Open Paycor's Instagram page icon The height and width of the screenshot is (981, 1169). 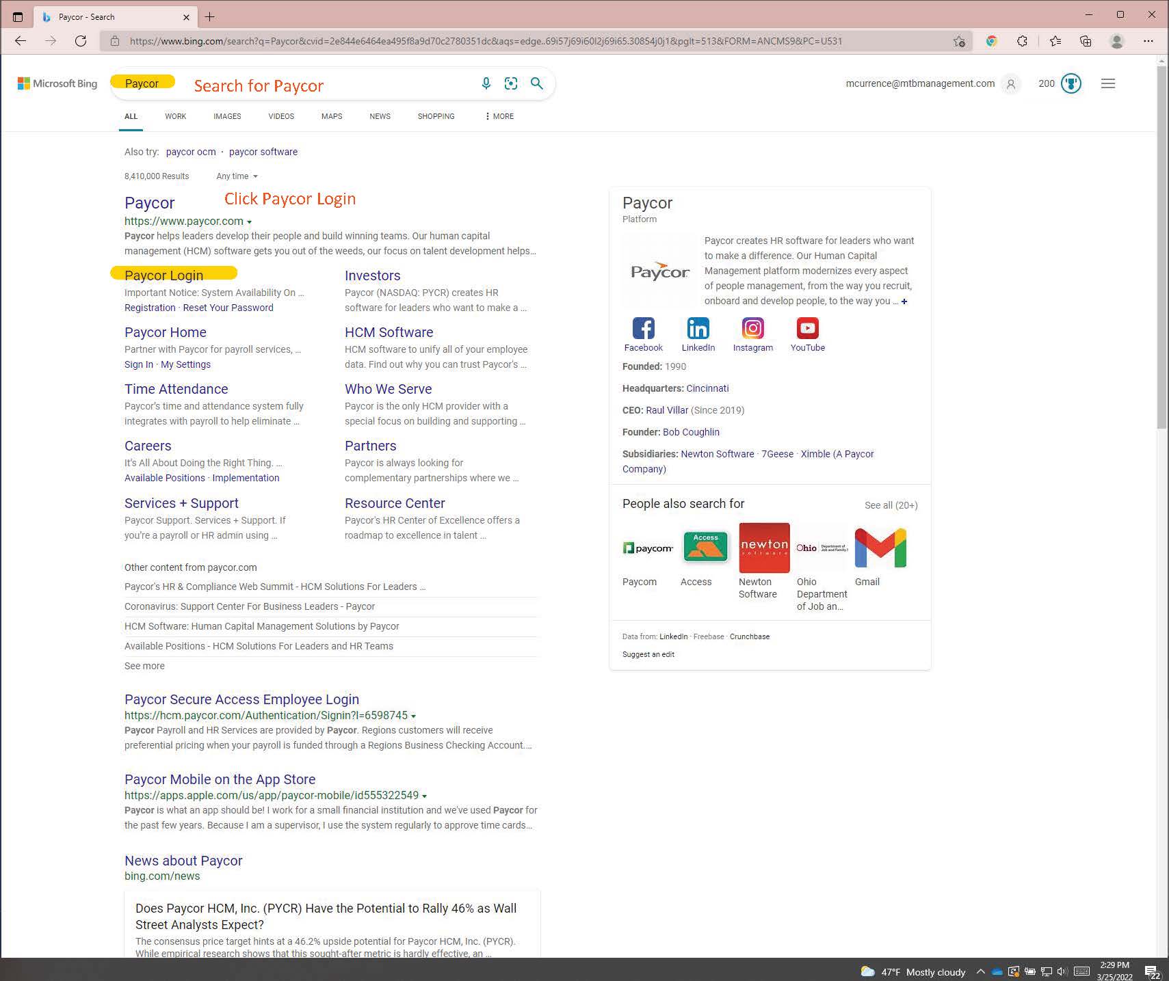(x=752, y=328)
